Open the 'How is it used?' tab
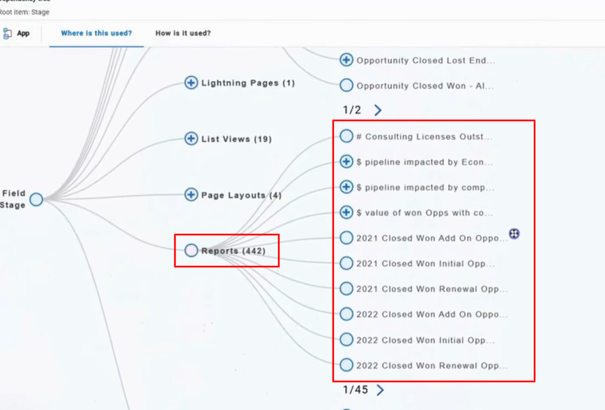The width and height of the screenshot is (605, 410). click(x=183, y=33)
